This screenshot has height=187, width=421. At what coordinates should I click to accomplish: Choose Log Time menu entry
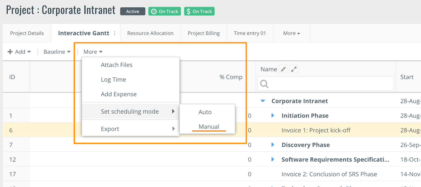tap(113, 80)
